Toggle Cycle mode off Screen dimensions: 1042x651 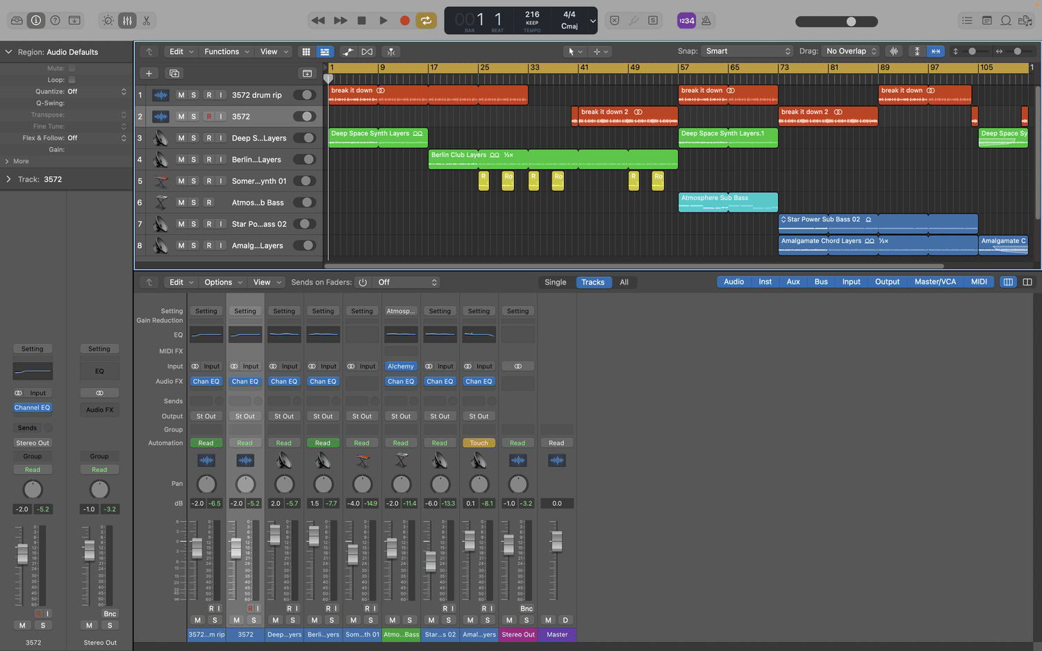[426, 21]
